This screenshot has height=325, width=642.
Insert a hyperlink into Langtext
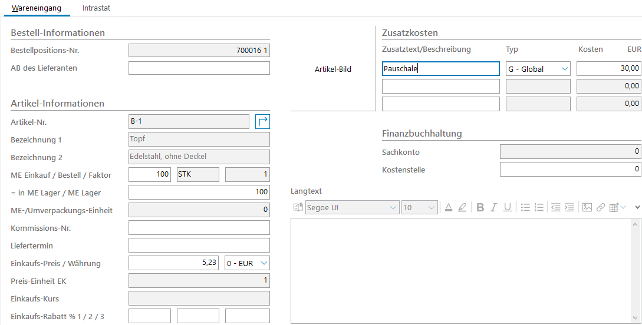tap(601, 207)
